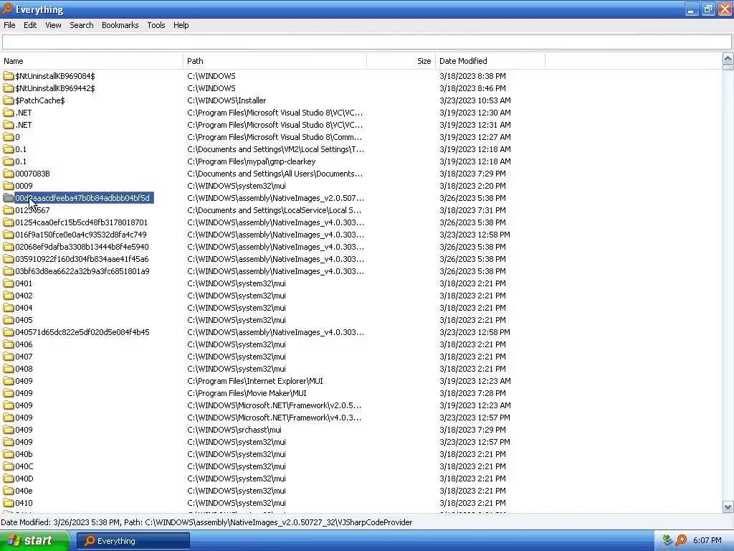Select 0409 system32\mui modified 3/23/2023
This screenshot has height=551, width=734.
24,441
